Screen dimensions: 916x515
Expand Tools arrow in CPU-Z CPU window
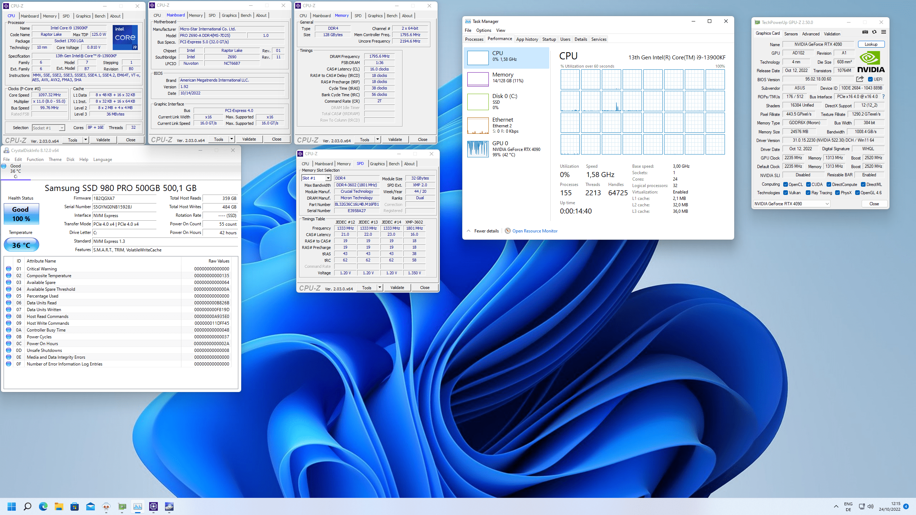click(86, 140)
